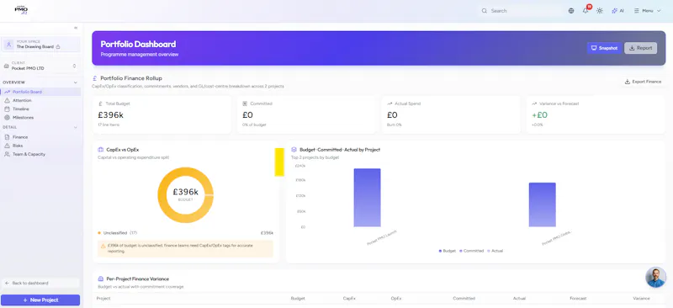Click the pound icon by Portfolio Finance Rollup
Image resolution: width=673 pixels, height=308 pixels.
click(x=95, y=78)
